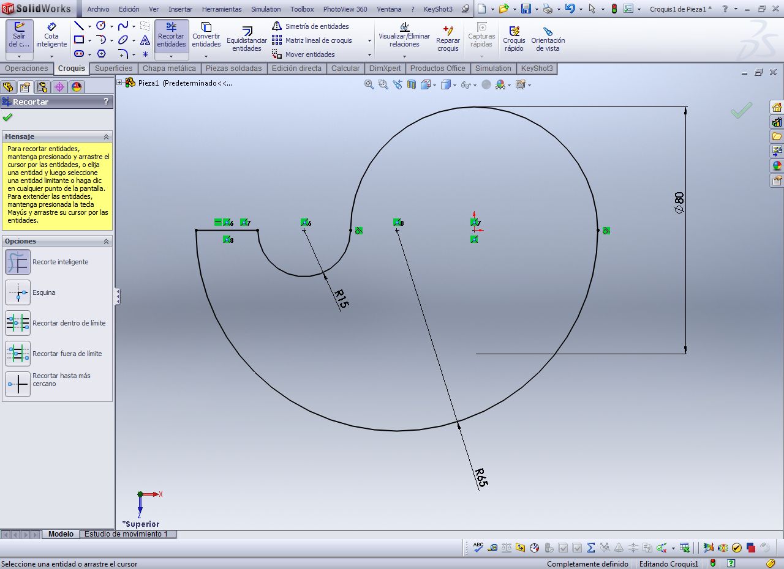Screen dimensions: 784x569
Task: Collapse the Mensaje section
Action: [106, 136]
